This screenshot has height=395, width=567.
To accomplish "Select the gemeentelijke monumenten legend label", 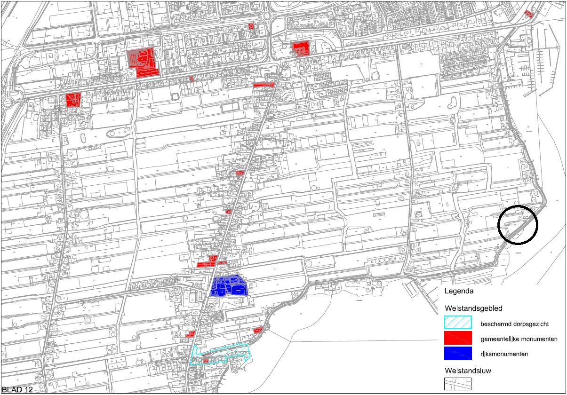I will coord(519,339).
